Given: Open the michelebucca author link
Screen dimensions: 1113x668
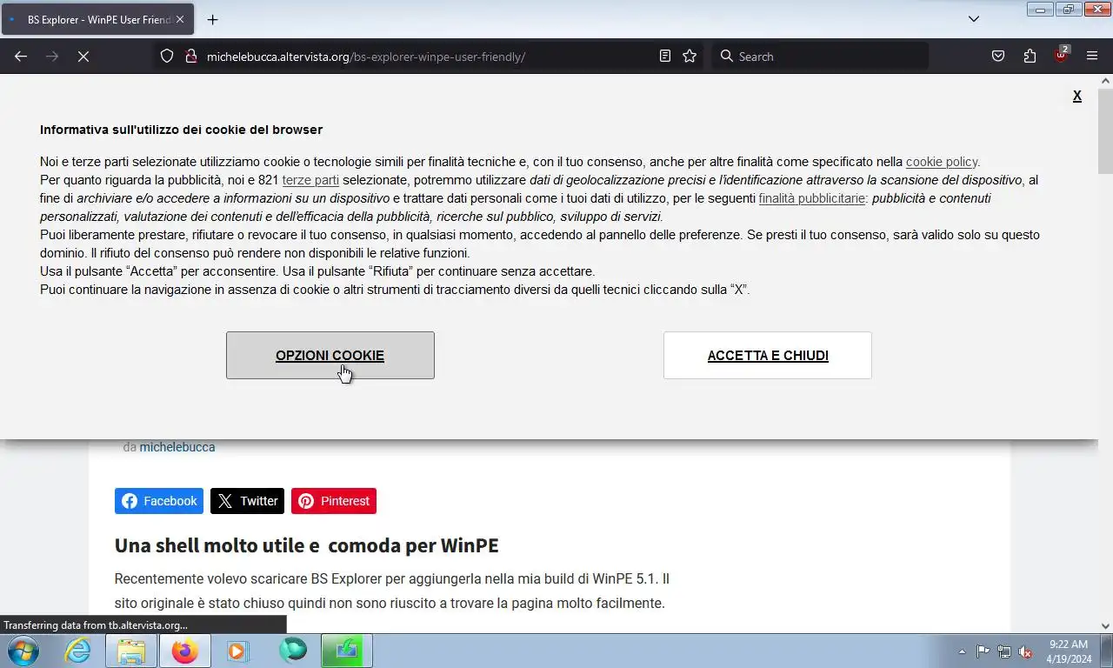Looking at the screenshot, I should click(177, 447).
